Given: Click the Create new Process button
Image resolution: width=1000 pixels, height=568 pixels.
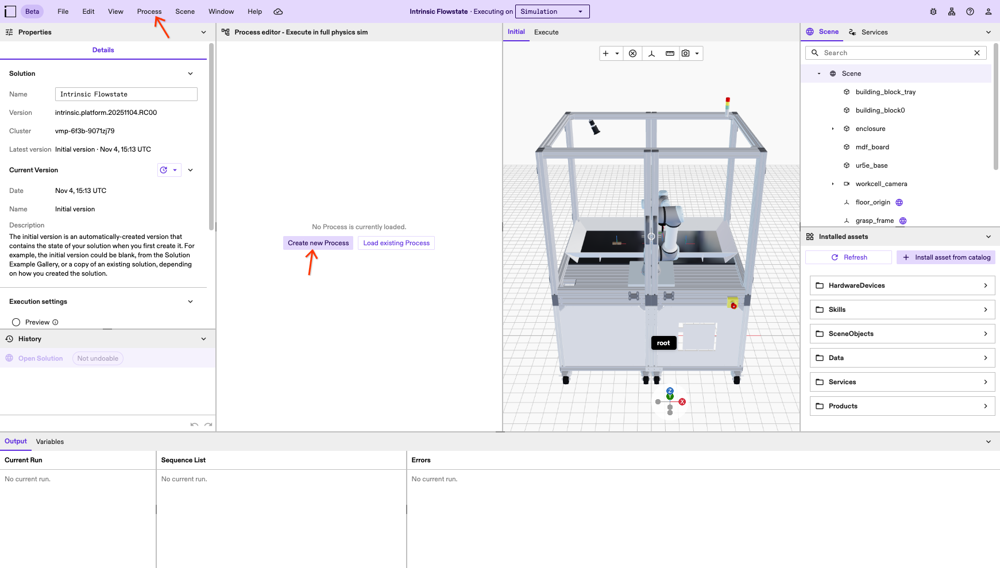Looking at the screenshot, I should [318, 242].
